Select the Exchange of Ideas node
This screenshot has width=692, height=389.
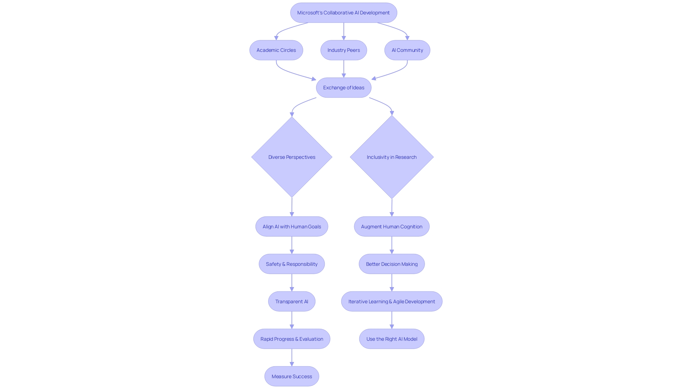coord(343,88)
